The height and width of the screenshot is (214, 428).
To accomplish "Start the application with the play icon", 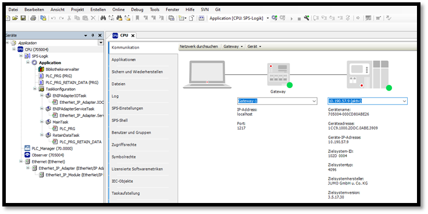I will (x=292, y=19).
